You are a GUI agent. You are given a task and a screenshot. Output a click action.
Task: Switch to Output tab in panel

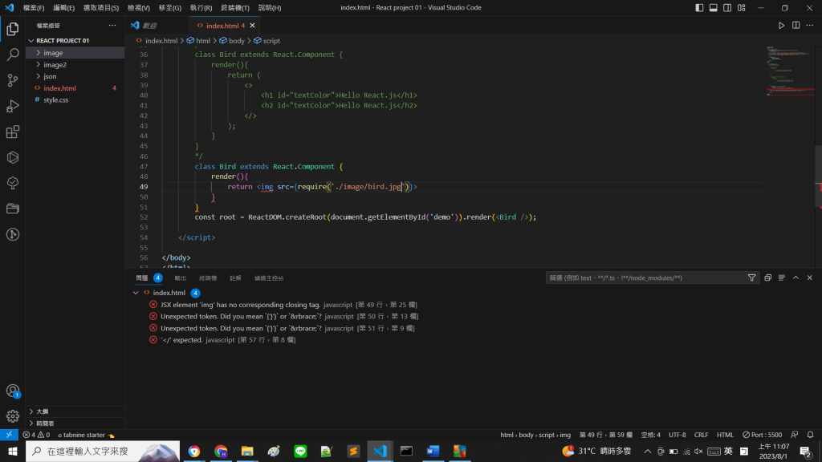click(x=181, y=278)
